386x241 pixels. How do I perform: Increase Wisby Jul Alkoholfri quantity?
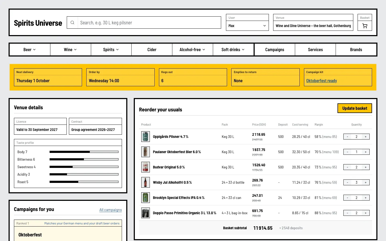click(x=366, y=182)
